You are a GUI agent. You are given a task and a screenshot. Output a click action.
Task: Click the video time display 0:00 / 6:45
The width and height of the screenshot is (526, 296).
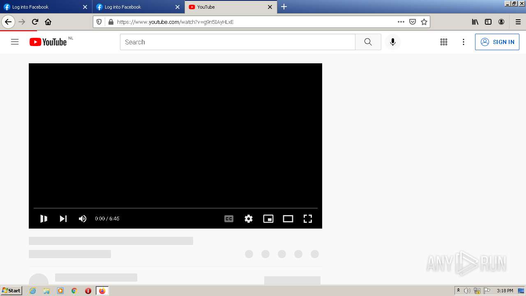tap(107, 219)
